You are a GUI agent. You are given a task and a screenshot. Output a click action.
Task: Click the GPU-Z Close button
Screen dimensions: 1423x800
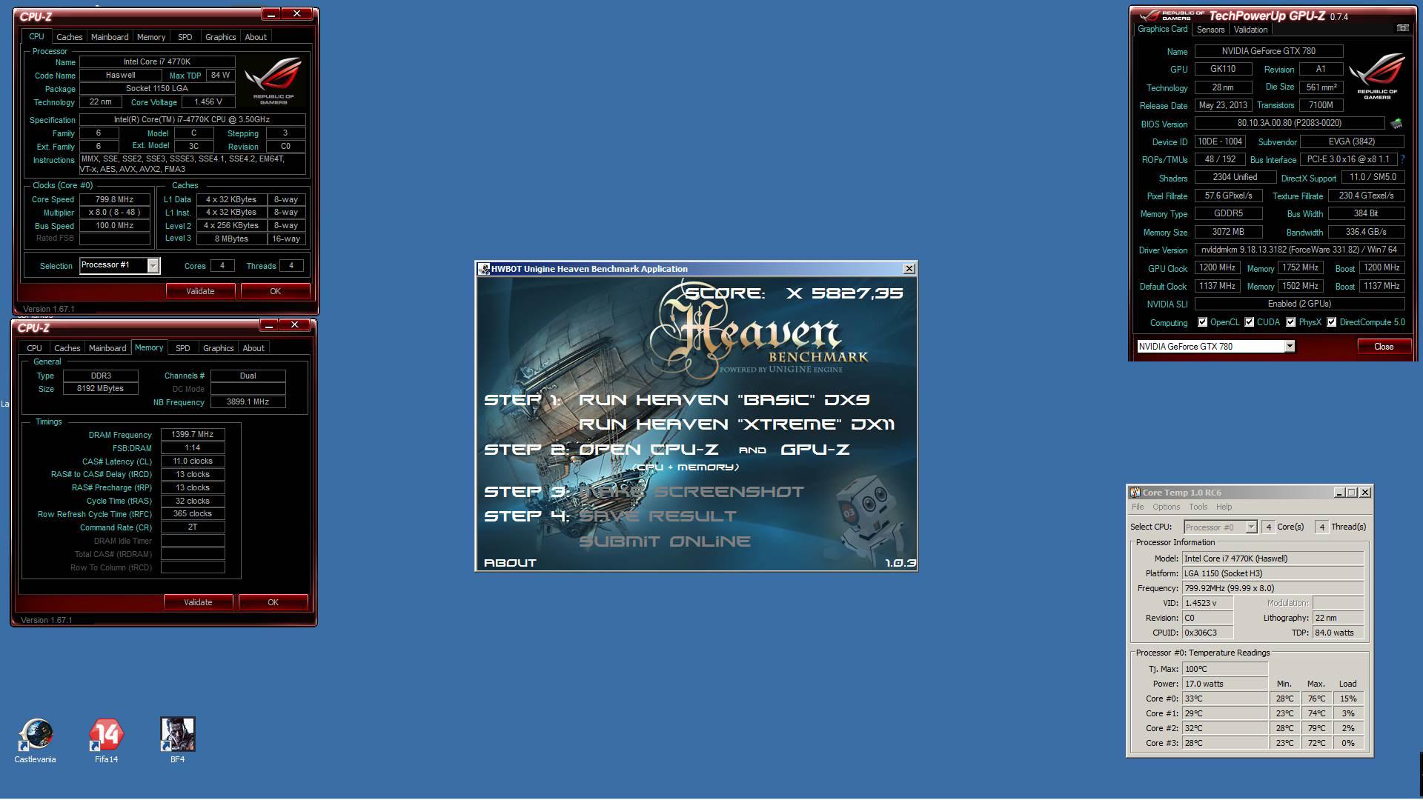pos(1384,347)
